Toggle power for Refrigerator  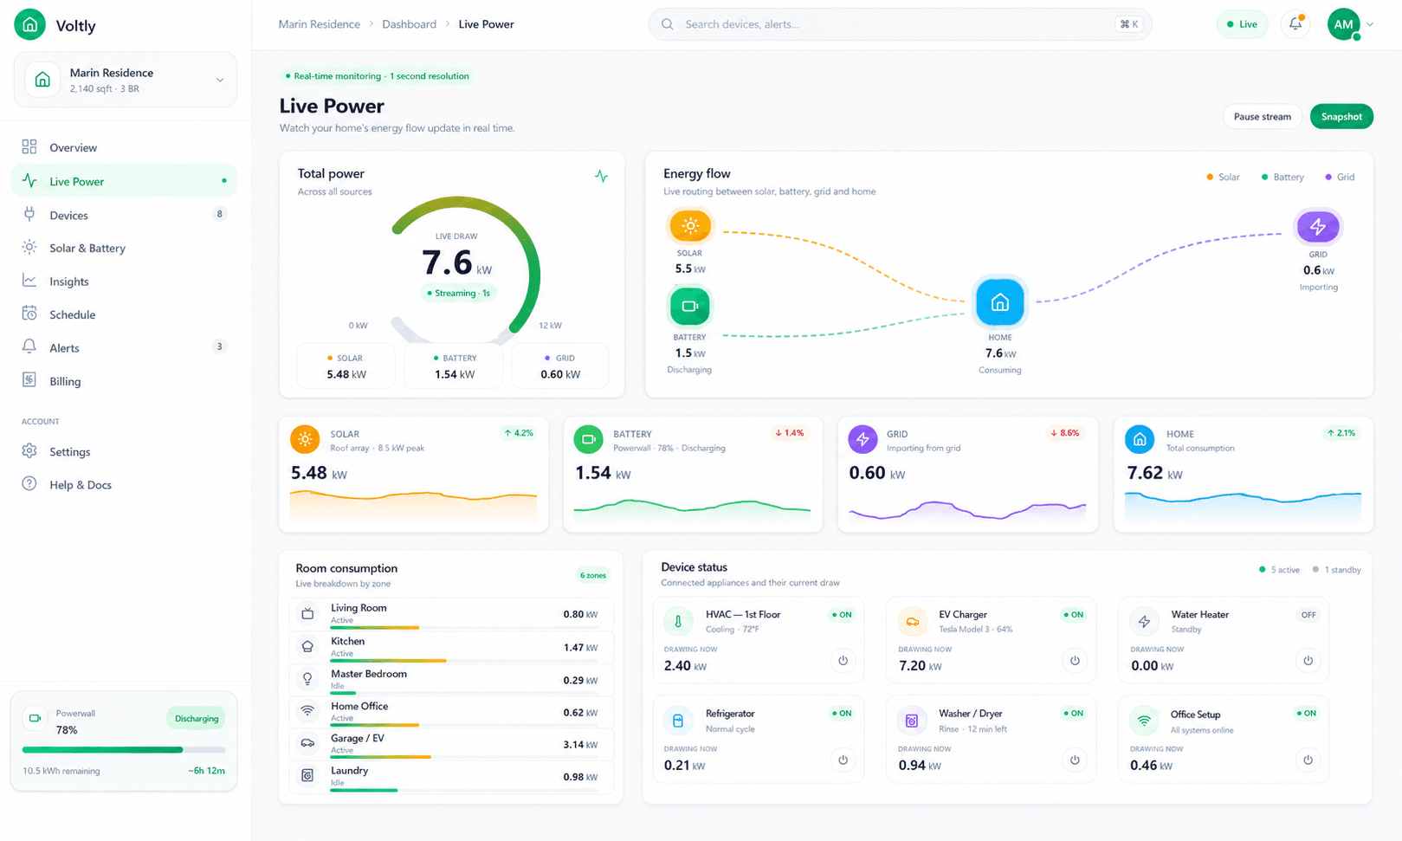pos(843,760)
